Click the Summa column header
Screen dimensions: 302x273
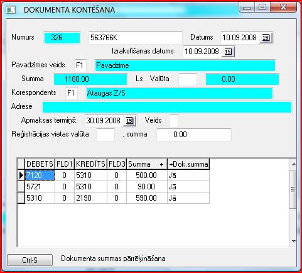pyautogui.click(x=146, y=164)
